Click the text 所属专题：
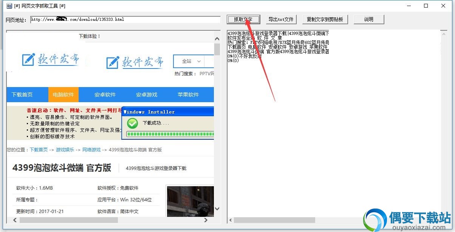 point(27,200)
